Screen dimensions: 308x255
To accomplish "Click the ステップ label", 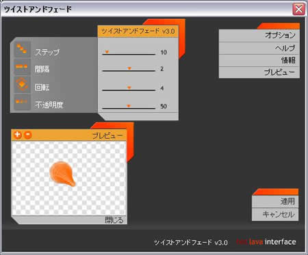I will click(47, 52).
